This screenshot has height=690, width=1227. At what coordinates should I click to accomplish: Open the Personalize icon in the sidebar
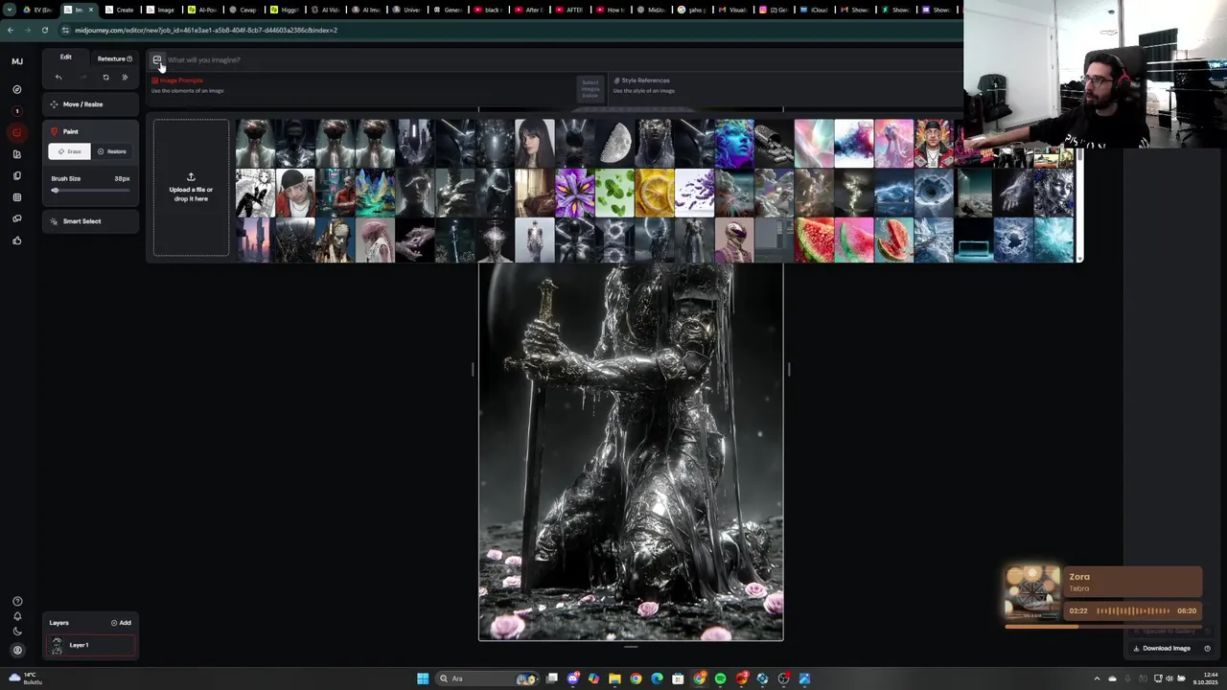17,154
